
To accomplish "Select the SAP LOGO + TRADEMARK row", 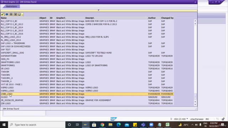I will (x=87, y=43).
